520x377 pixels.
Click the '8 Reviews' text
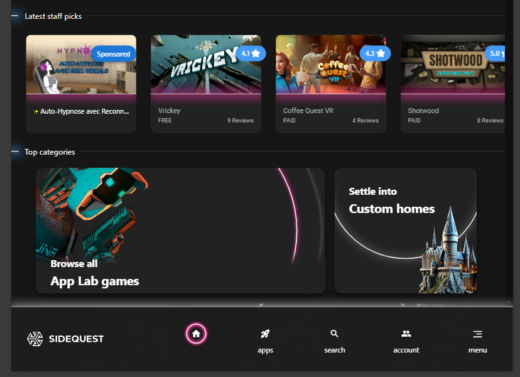[490, 121]
